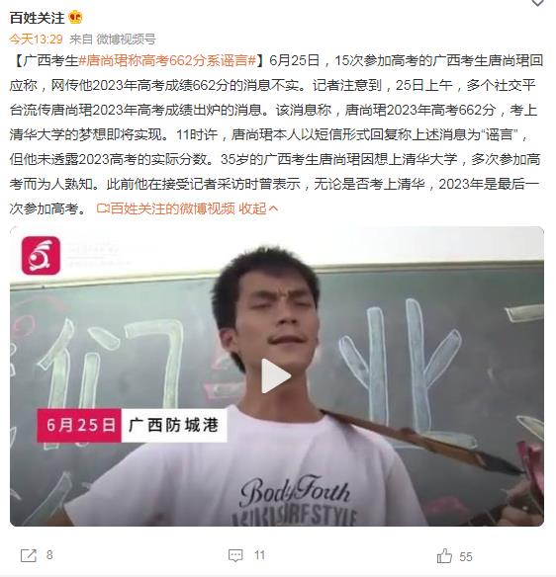Click the 今天13:29 timestamp
The image size is (556, 577).
36,39
